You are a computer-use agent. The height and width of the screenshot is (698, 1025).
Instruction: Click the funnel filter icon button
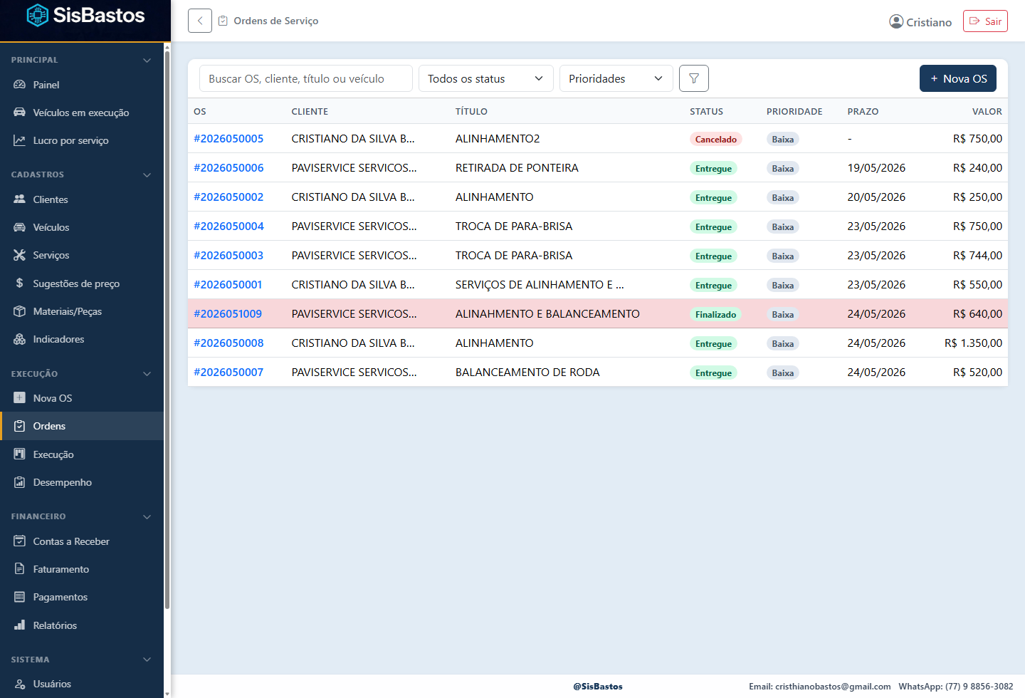click(x=693, y=78)
